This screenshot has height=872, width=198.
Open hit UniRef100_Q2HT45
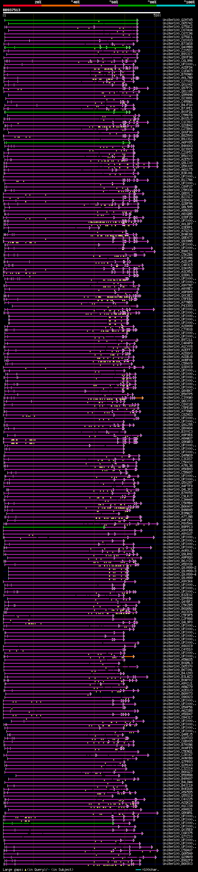(178, 20)
